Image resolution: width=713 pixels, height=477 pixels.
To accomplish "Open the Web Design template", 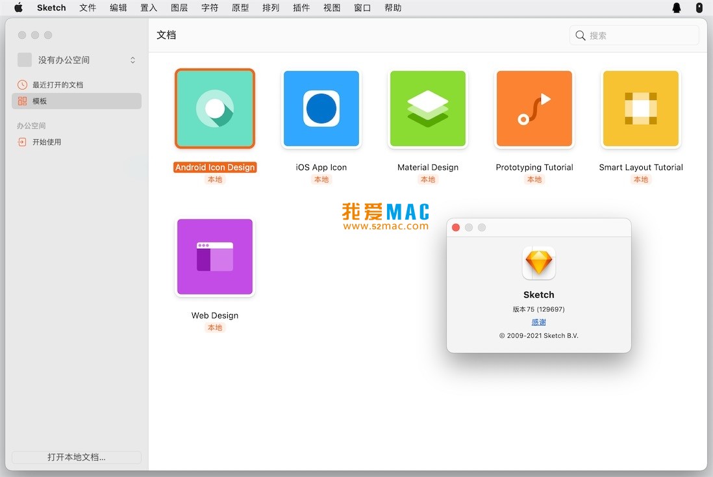I will 215,257.
